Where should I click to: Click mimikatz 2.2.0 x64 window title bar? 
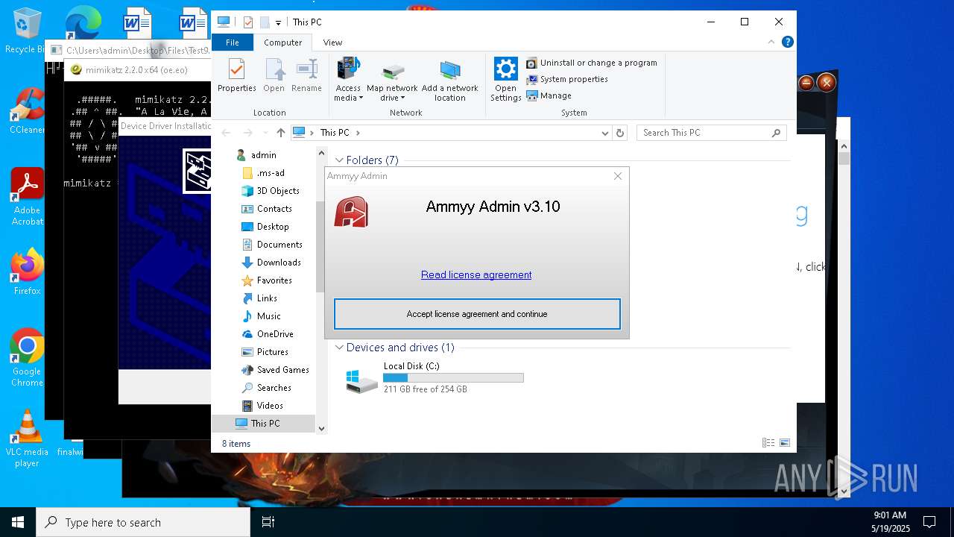pos(138,70)
